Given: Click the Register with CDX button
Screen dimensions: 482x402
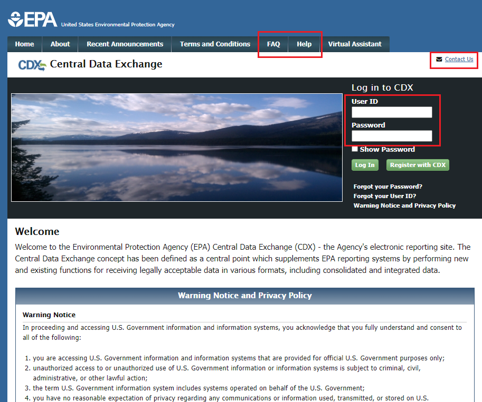Looking at the screenshot, I should pyautogui.click(x=418, y=165).
